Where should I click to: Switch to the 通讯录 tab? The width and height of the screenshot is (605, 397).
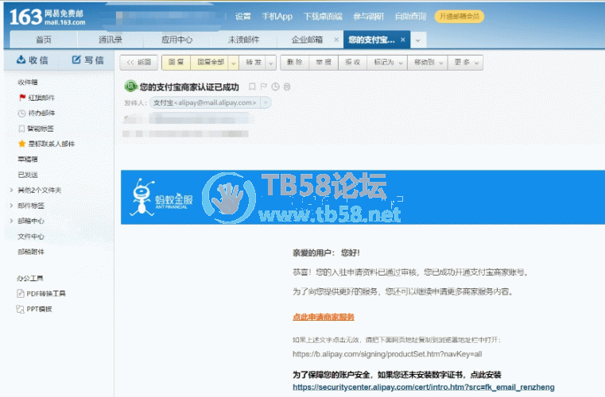click(x=110, y=40)
